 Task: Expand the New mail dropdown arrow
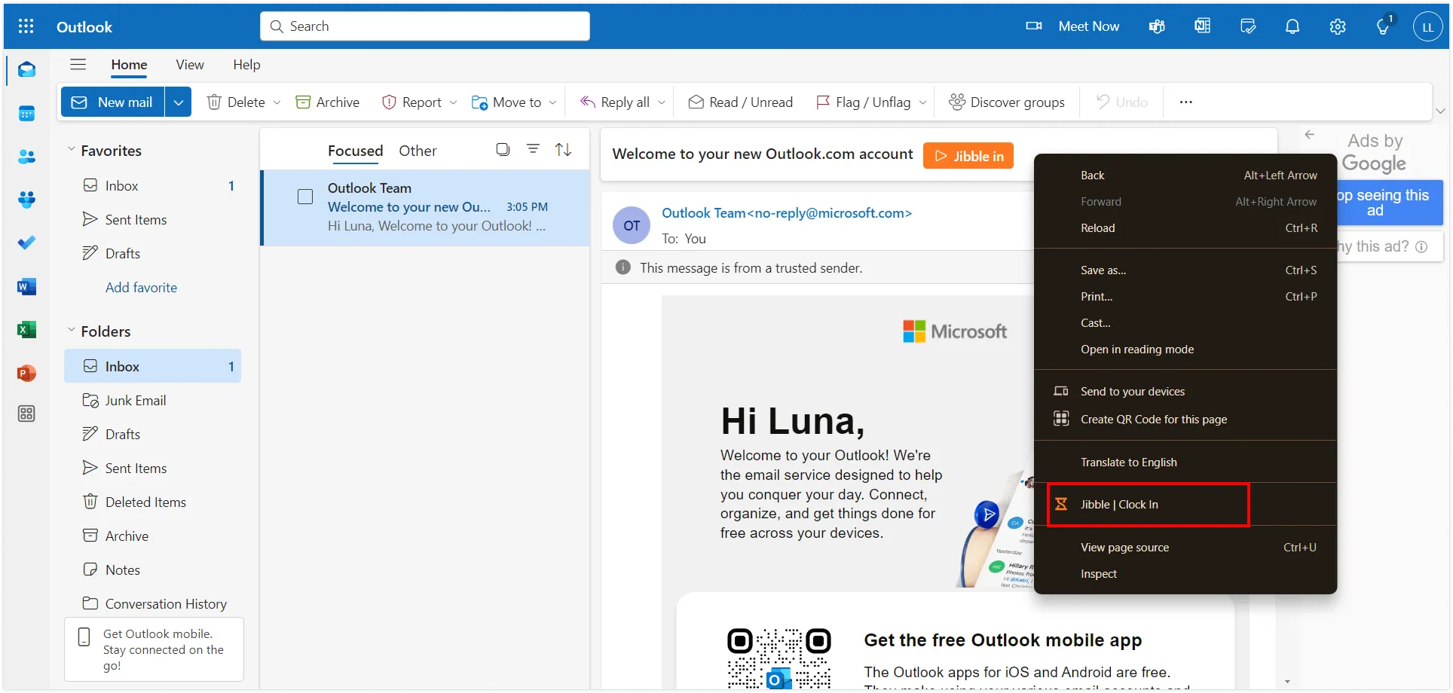coord(178,102)
